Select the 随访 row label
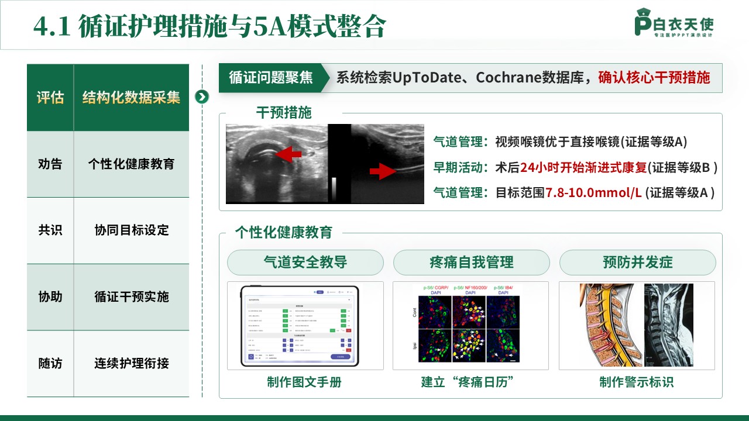This screenshot has height=421, width=749. (x=50, y=364)
